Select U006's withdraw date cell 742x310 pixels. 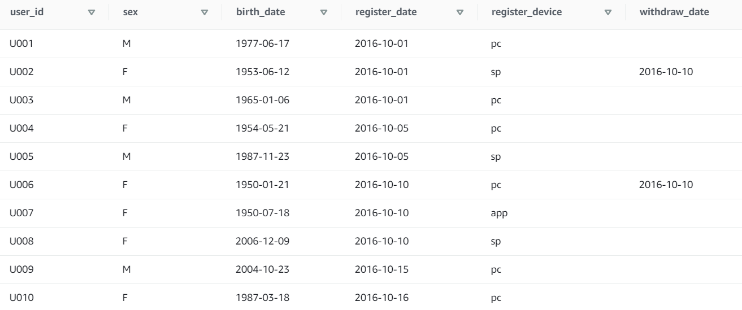coord(666,185)
